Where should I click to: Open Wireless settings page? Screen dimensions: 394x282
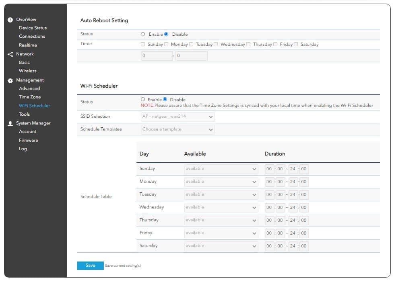(x=28, y=71)
